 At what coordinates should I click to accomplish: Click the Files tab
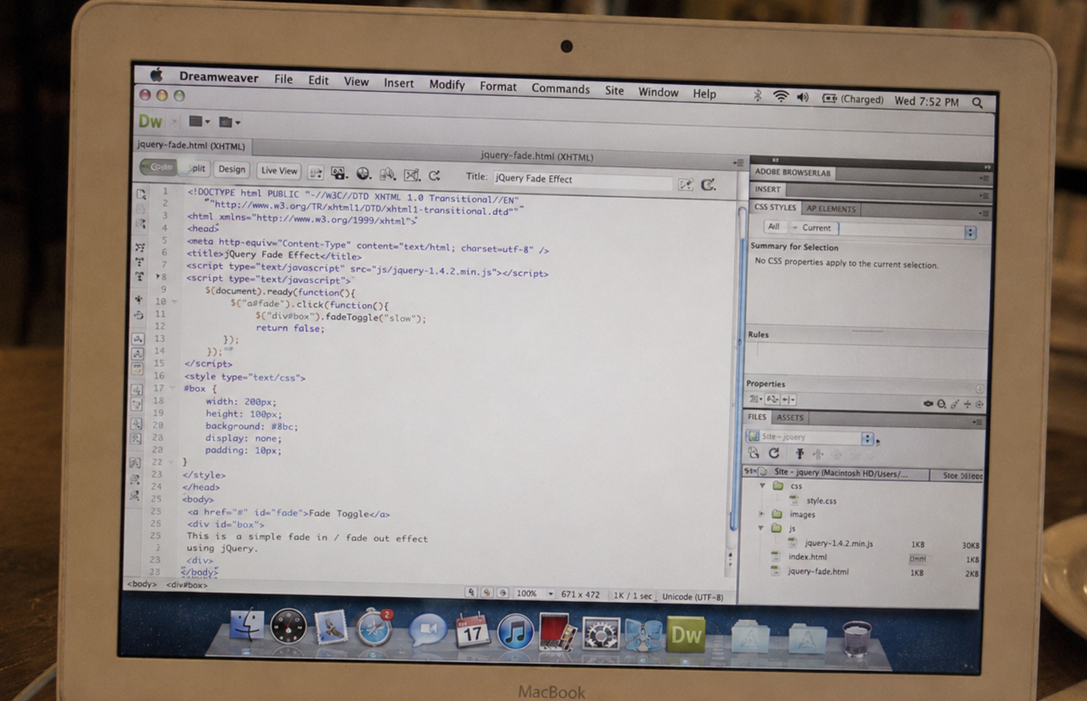(x=756, y=417)
